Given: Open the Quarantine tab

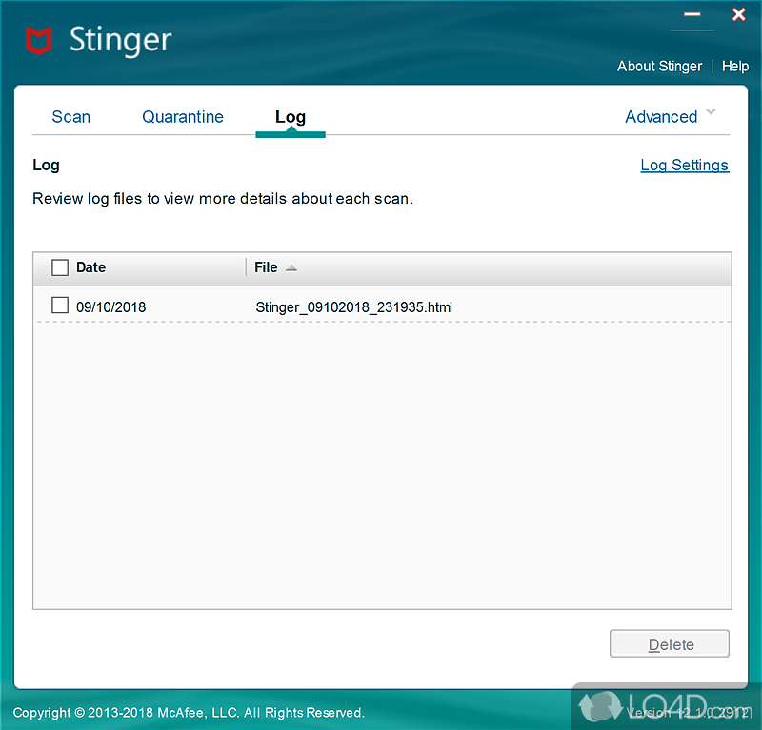Looking at the screenshot, I should pos(183,117).
